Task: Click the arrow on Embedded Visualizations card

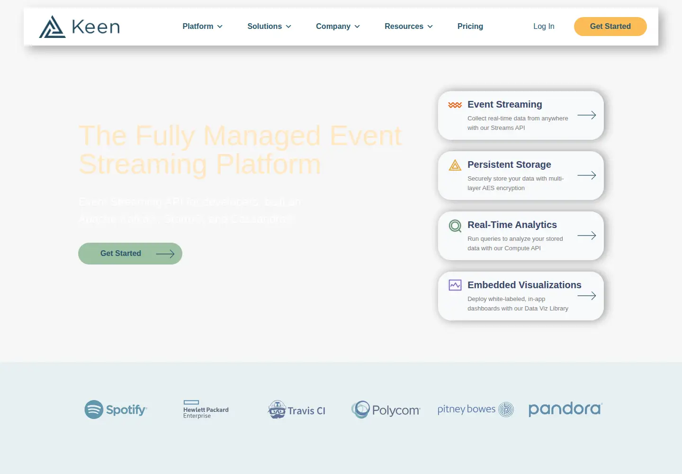Action: click(x=587, y=296)
